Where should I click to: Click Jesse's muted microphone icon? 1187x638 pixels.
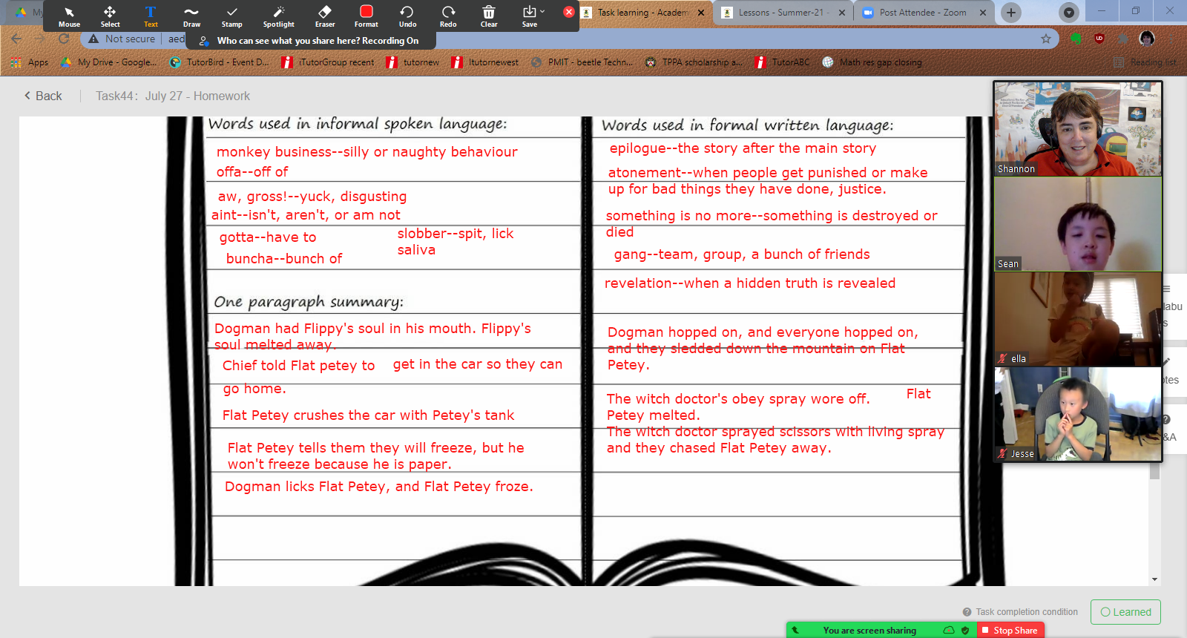1003,454
